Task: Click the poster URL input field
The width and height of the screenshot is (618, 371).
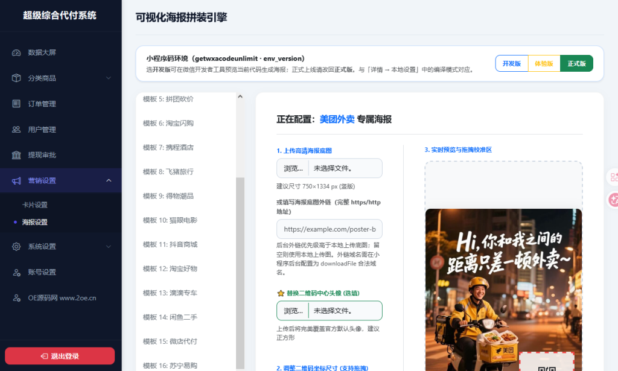Action: click(330, 229)
